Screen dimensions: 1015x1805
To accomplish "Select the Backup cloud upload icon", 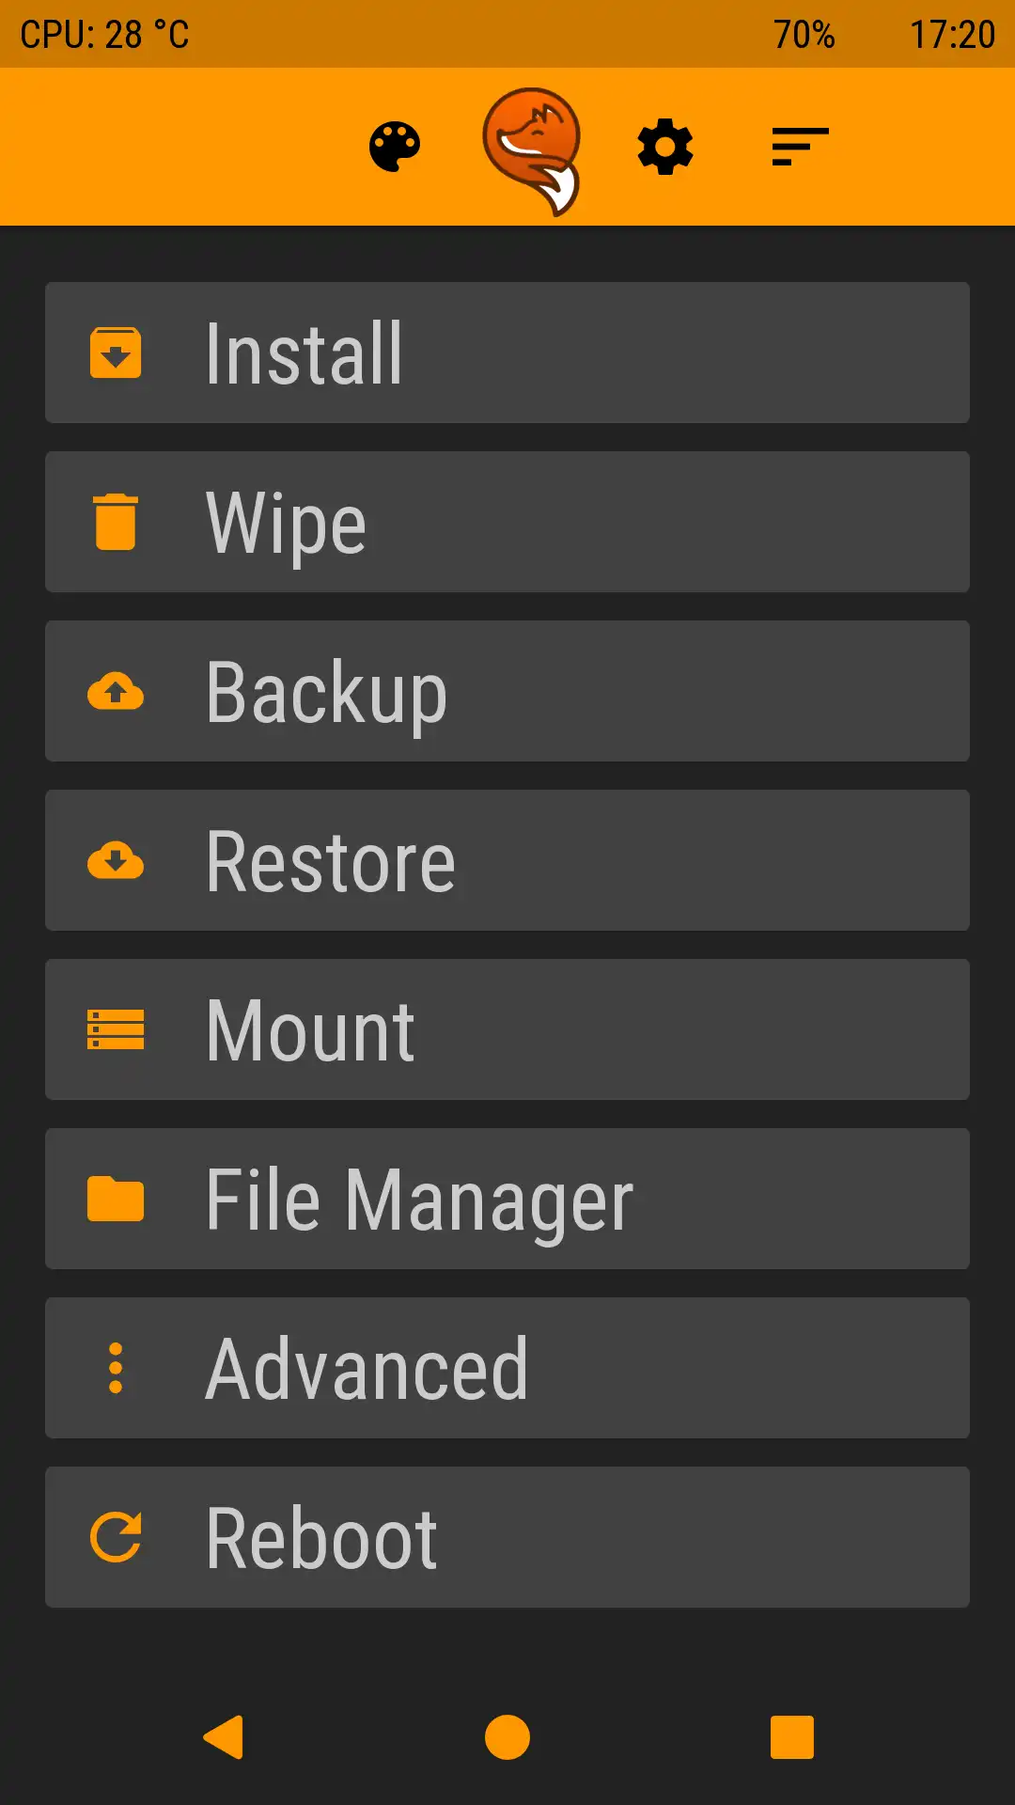I will click(x=115, y=691).
